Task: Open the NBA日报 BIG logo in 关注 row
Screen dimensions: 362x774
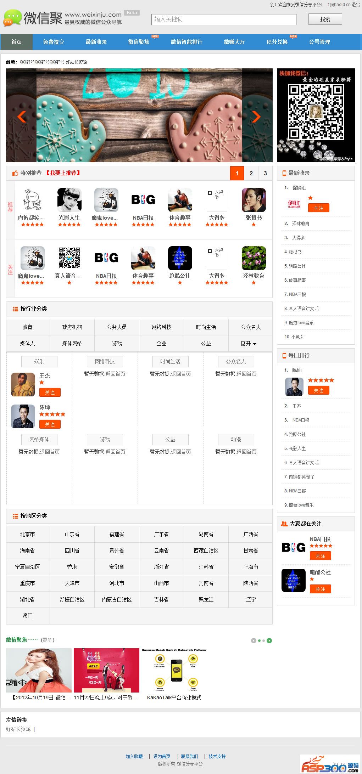Action: (106, 258)
